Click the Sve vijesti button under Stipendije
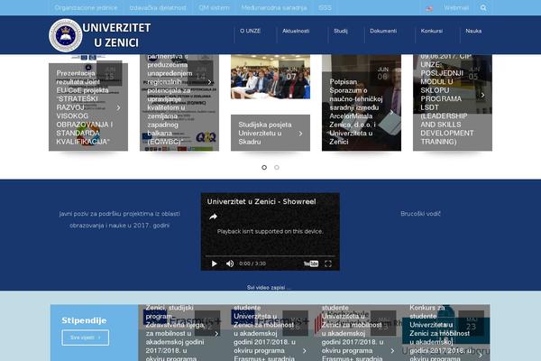 86,338
